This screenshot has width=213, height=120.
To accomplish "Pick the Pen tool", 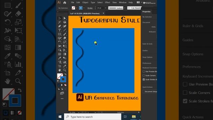I will point(60,26).
